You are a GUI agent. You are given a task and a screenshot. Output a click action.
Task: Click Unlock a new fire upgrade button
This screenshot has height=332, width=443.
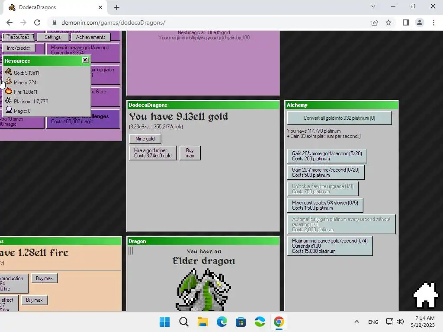point(323,189)
